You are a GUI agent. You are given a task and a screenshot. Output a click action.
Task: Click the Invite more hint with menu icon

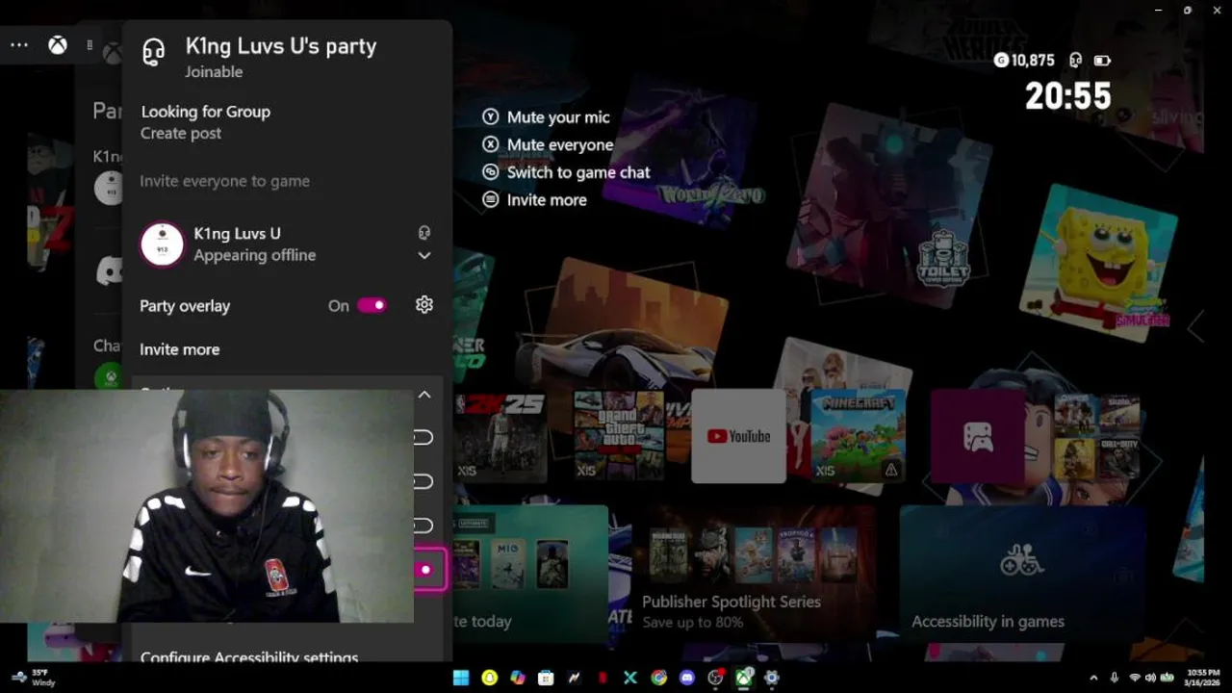coord(547,199)
